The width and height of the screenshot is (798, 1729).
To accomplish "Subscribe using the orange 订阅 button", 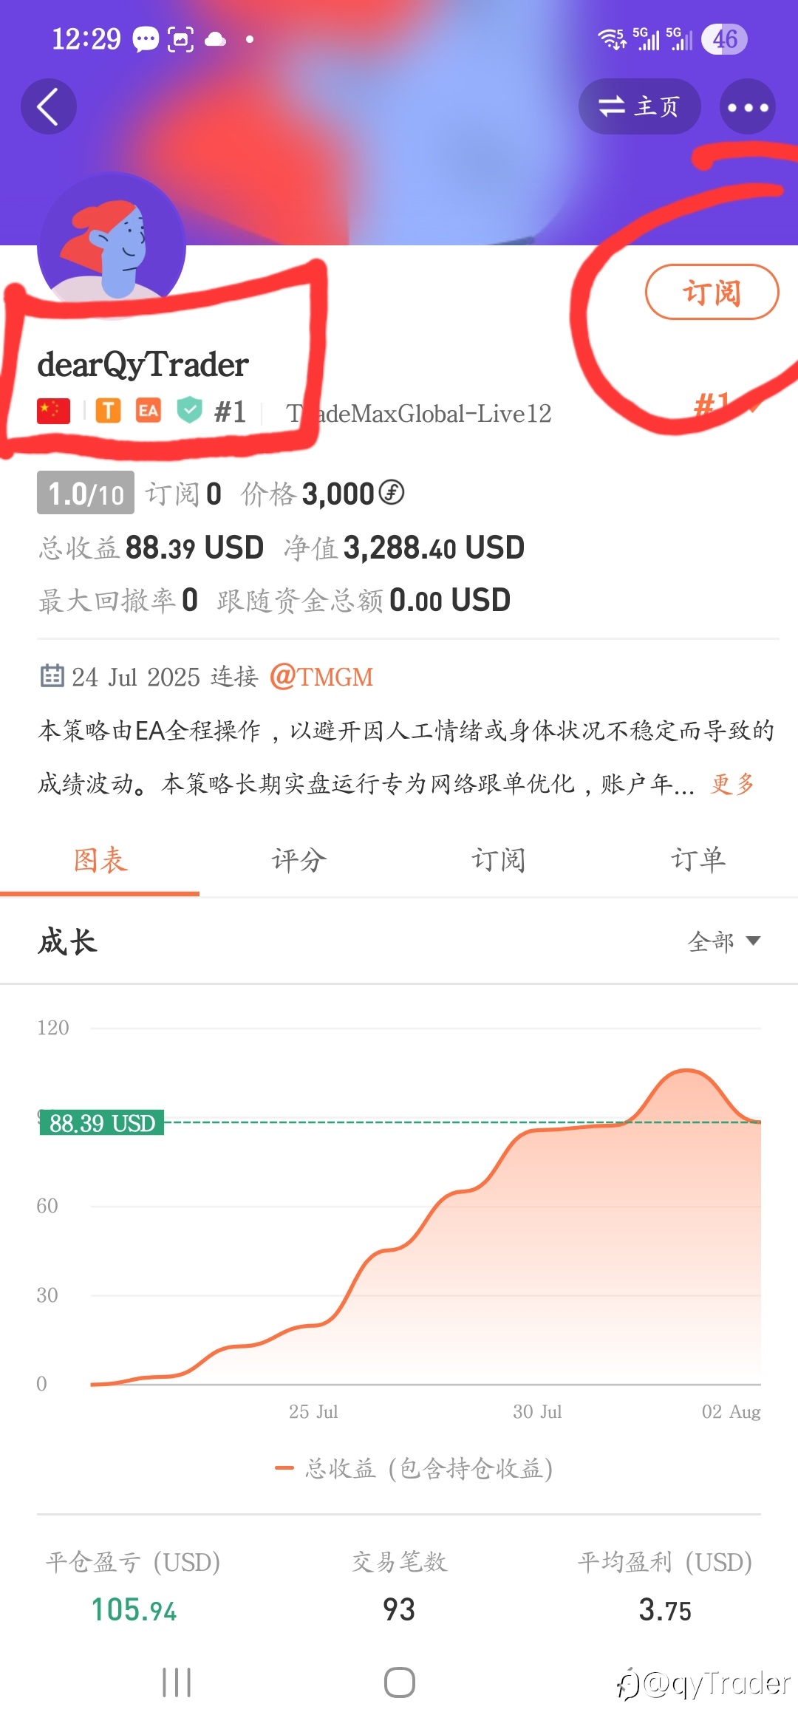I will (712, 292).
